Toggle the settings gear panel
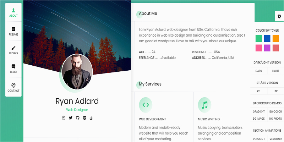The image size is (284, 142). 279,16
